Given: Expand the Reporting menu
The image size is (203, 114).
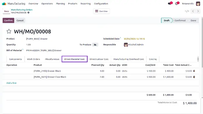Looking at the screenshot, I should [86, 3].
